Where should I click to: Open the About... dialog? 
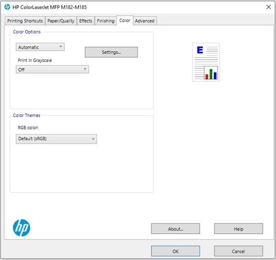pos(176,229)
